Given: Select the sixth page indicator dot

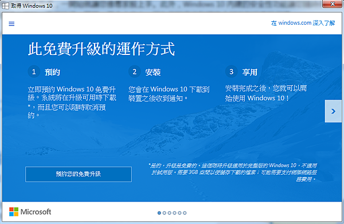Looking at the screenshot, I should 185,213.
